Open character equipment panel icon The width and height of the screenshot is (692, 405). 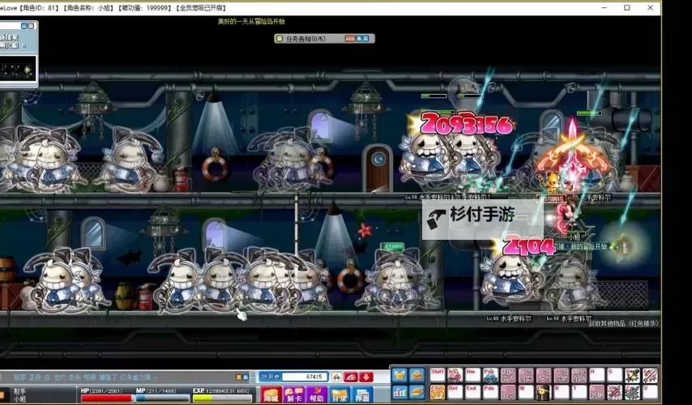[399, 375]
